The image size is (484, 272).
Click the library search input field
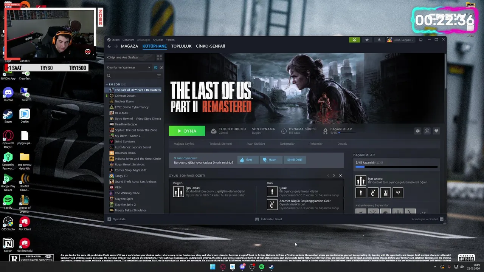pyautogui.click(x=134, y=76)
